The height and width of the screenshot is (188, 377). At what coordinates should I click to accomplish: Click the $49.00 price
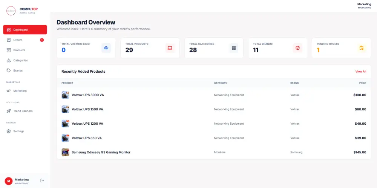coord(360,124)
